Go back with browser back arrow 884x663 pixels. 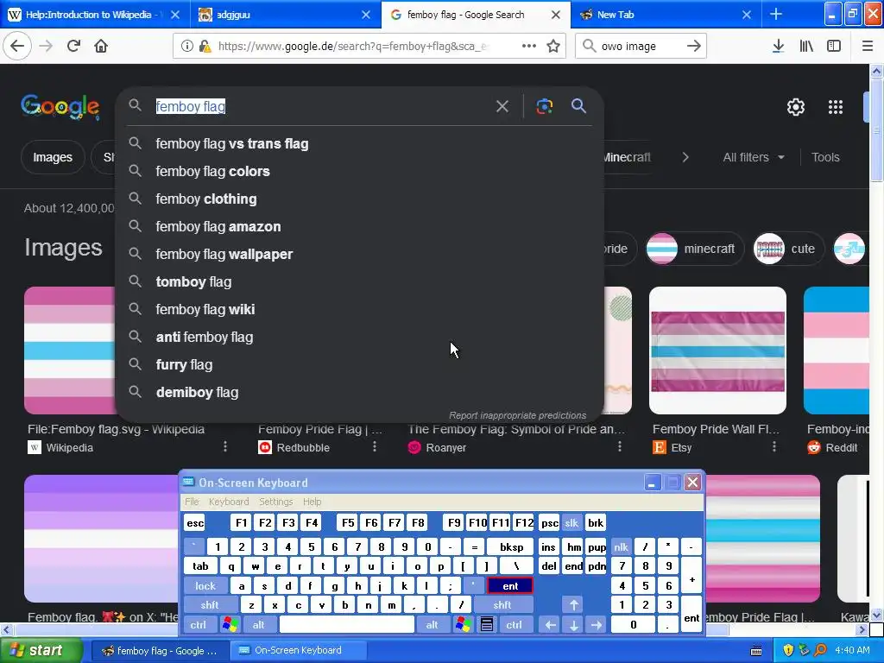[17, 46]
